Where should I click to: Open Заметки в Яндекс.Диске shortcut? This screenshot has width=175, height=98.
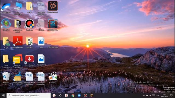(x=18, y=59)
